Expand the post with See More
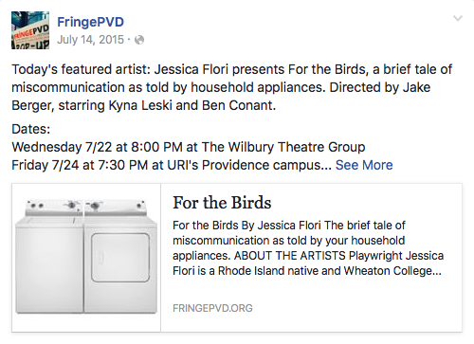474x344 pixels. pos(364,165)
